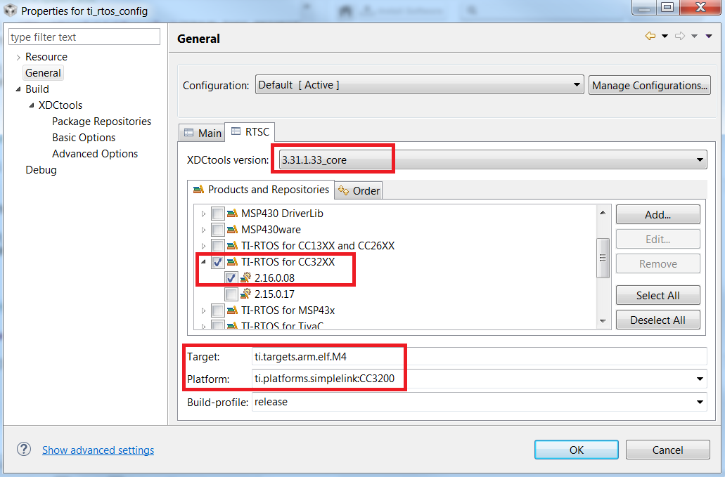Click the help question mark icon

coord(24,449)
